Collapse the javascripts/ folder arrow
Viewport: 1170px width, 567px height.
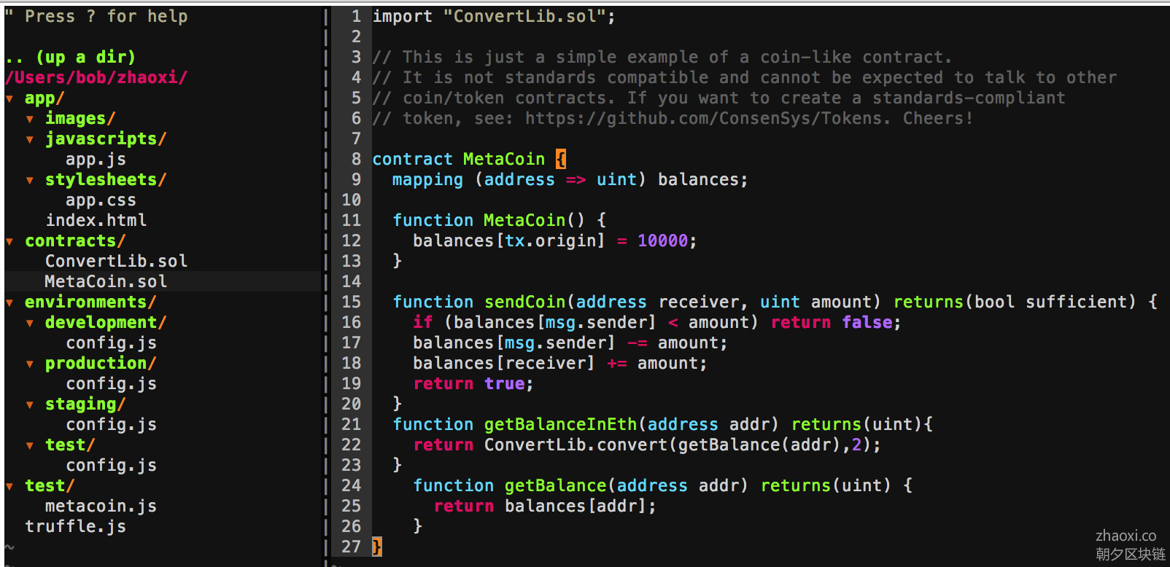[x=30, y=139]
